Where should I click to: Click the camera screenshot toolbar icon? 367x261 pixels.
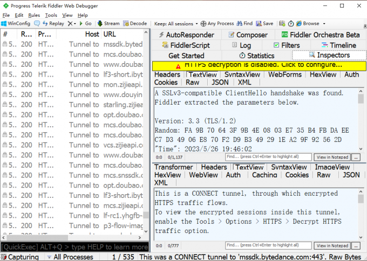282,24
